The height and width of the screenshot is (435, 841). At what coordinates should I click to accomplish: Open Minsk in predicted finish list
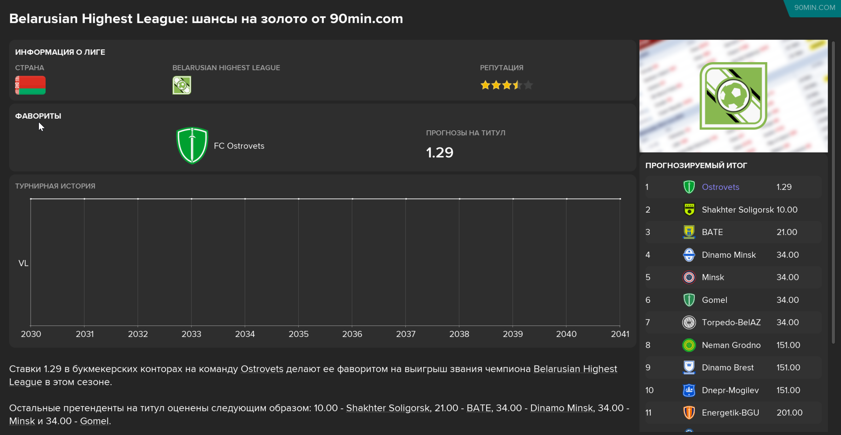click(713, 277)
